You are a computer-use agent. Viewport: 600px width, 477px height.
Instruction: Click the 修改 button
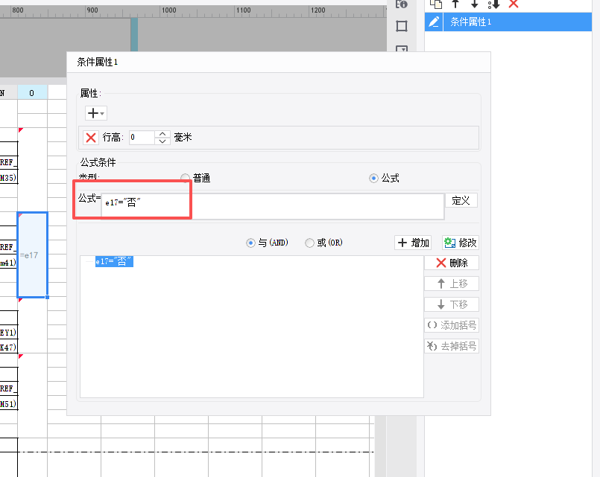[461, 243]
